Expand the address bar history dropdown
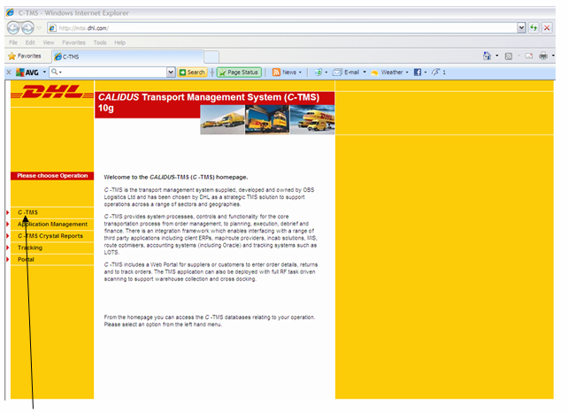Image resolution: width=568 pixels, height=412 pixels. [x=521, y=28]
